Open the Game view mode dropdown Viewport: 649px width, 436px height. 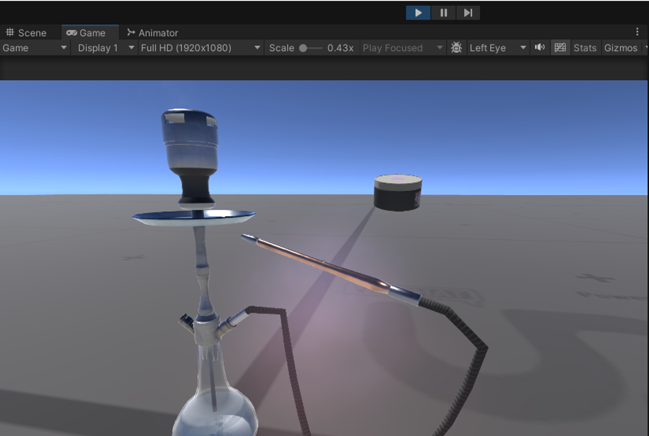(x=34, y=48)
